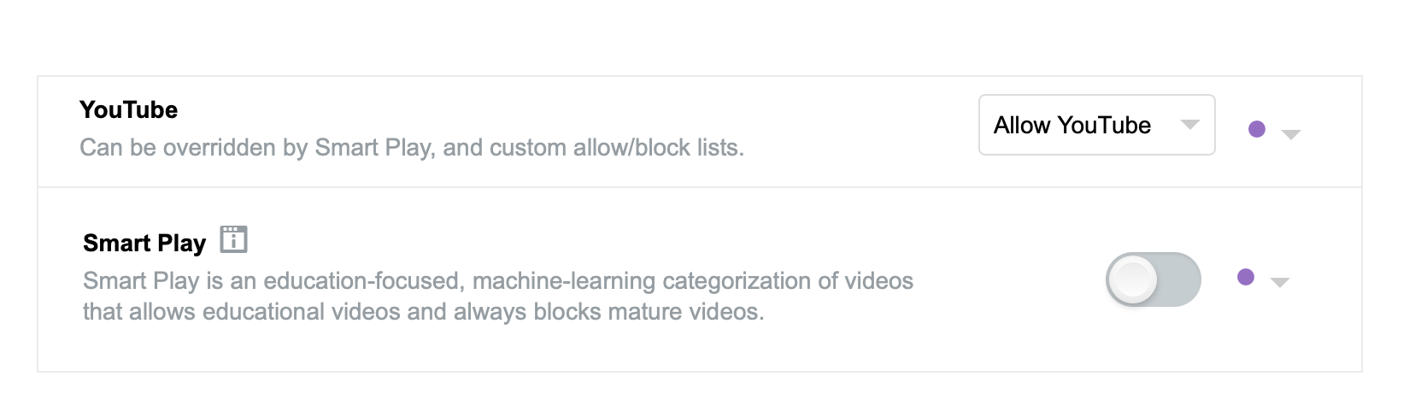Enable the Smart Play toggle switch
This screenshot has height=400, width=1415.
point(1153,279)
